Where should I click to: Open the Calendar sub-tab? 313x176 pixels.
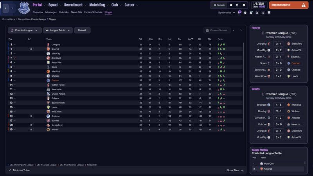click(x=64, y=12)
